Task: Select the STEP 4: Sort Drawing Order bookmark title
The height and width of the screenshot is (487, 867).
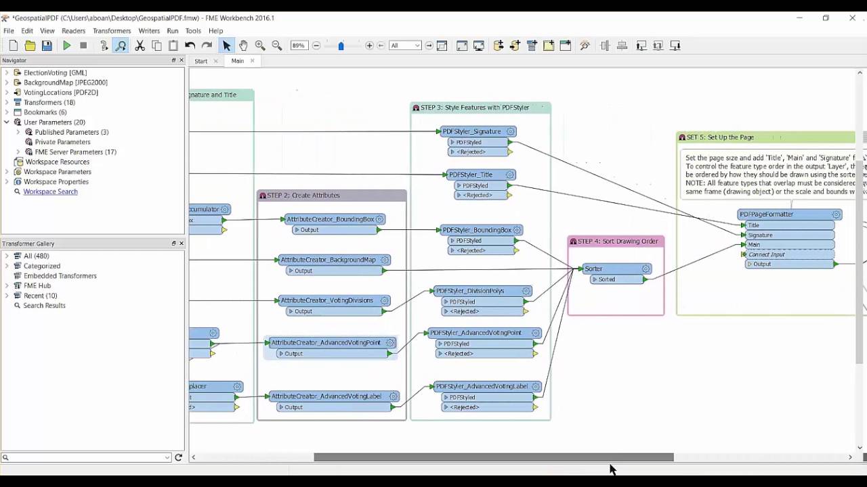Action: tap(617, 241)
